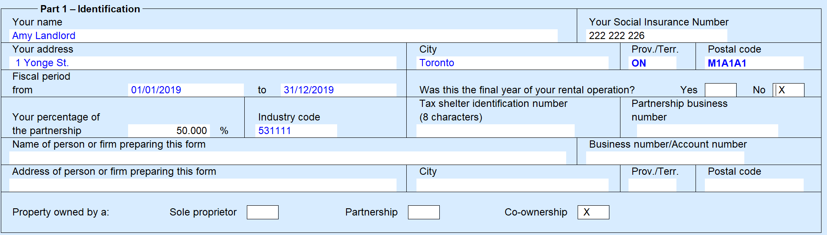827x235 pixels.
Task: Click the fiscal period from date 01/01/2019
Action: click(x=186, y=90)
